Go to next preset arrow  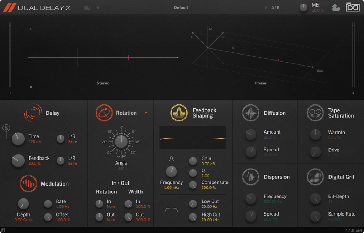266,8
